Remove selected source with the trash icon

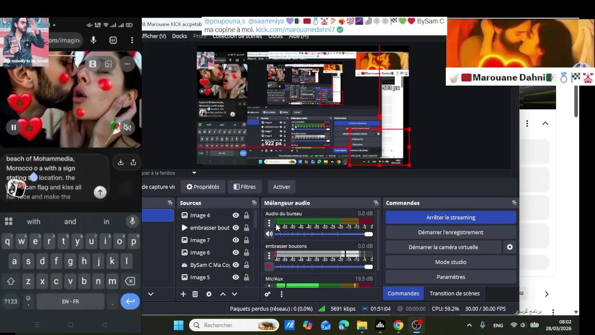click(195, 294)
